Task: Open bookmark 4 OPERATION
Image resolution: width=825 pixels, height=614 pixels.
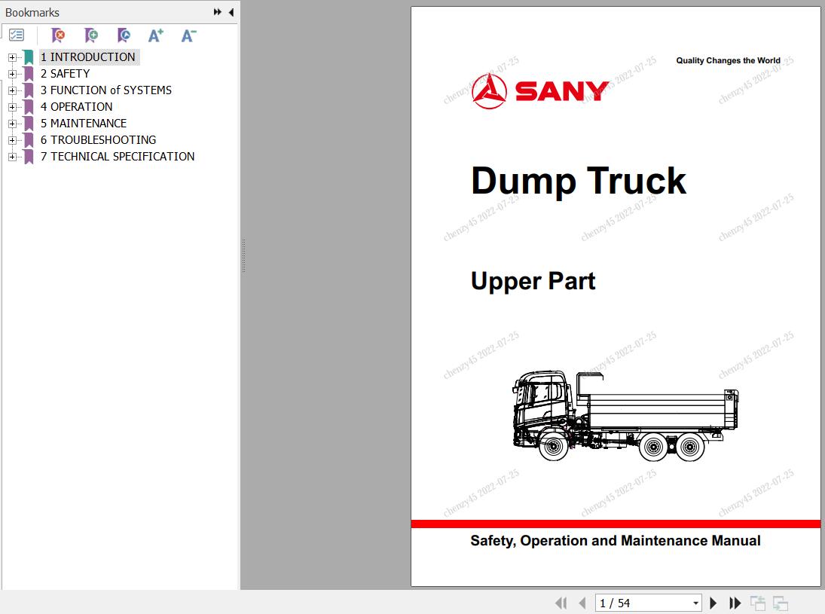Action: (x=76, y=107)
